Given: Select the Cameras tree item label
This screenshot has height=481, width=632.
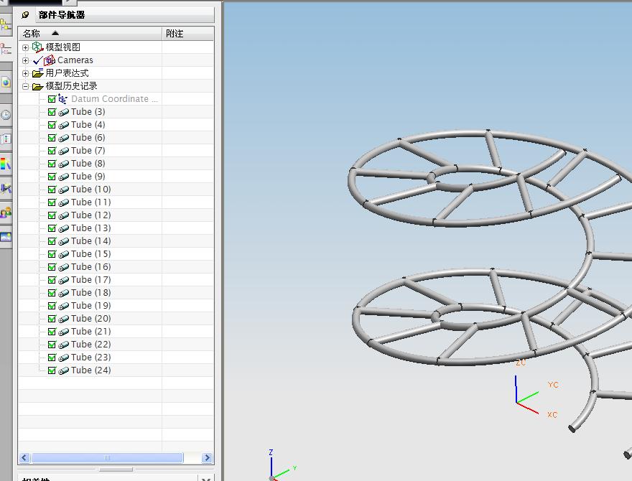Looking at the screenshot, I should pyautogui.click(x=75, y=60).
